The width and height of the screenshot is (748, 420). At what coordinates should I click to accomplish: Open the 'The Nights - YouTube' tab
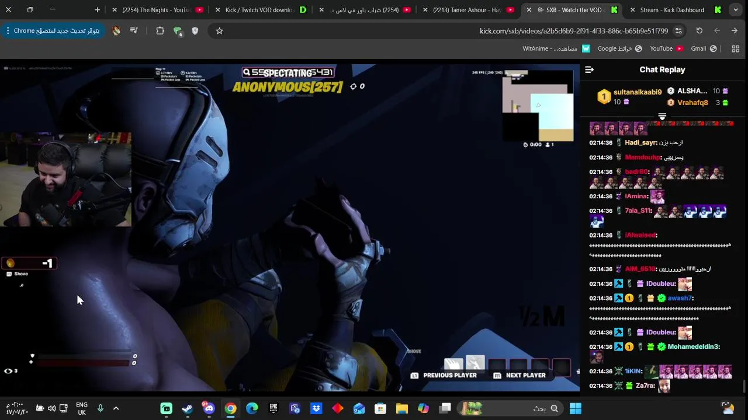(157, 10)
